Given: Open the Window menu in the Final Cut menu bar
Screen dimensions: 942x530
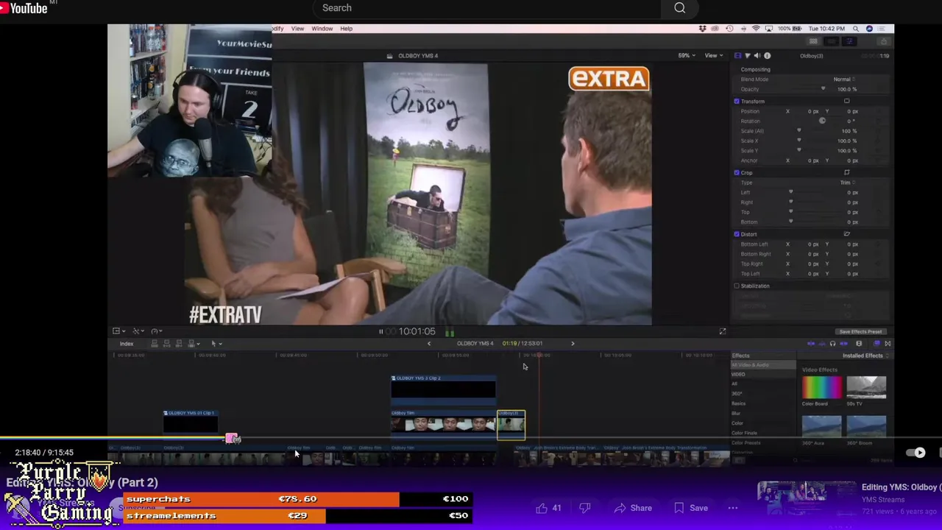Looking at the screenshot, I should [322, 29].
